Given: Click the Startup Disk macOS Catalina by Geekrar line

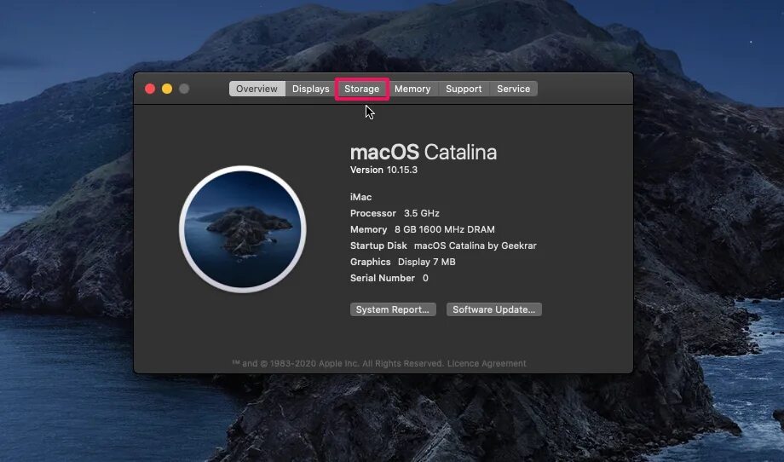Looking at the screenshot, I should (443, 246).
